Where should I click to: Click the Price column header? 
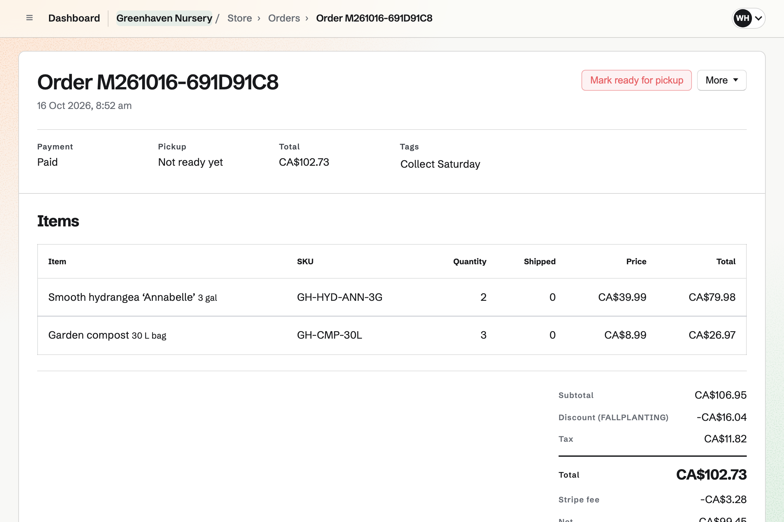pyautogui.click(x=636, y=261)
